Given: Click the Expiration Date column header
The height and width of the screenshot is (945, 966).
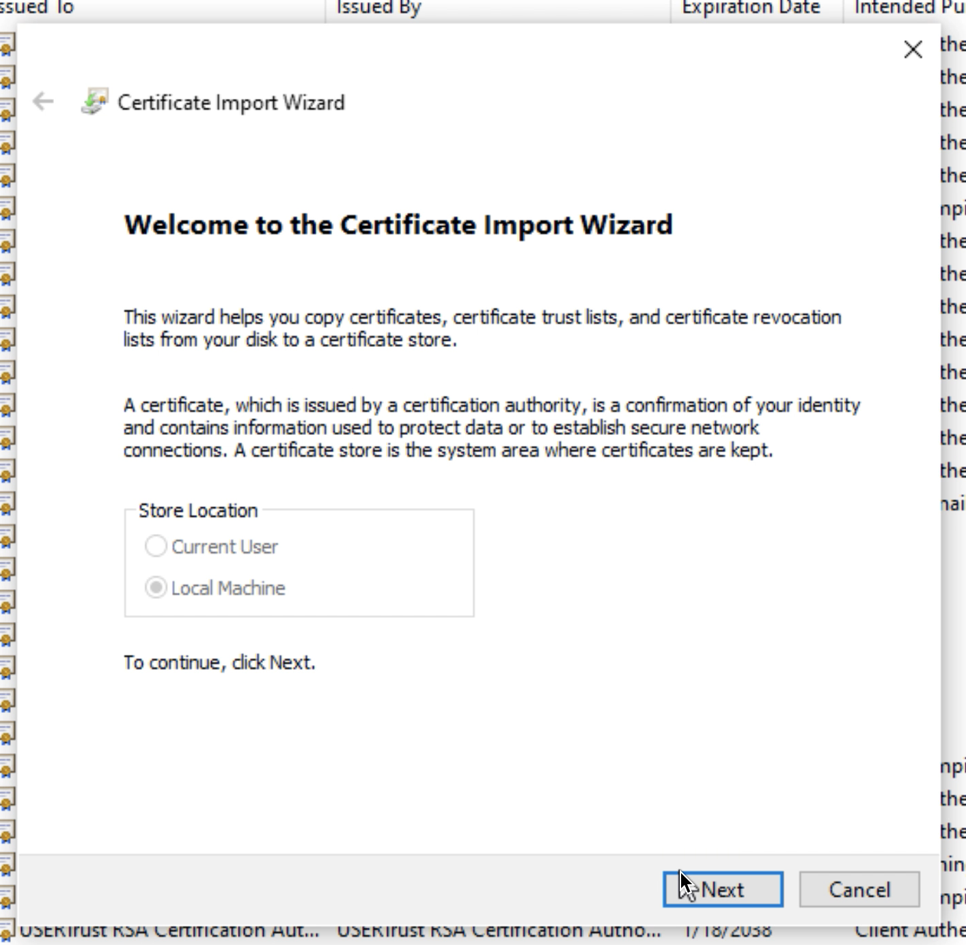Looking at the screenshot, I should click(x=751, y=8).
